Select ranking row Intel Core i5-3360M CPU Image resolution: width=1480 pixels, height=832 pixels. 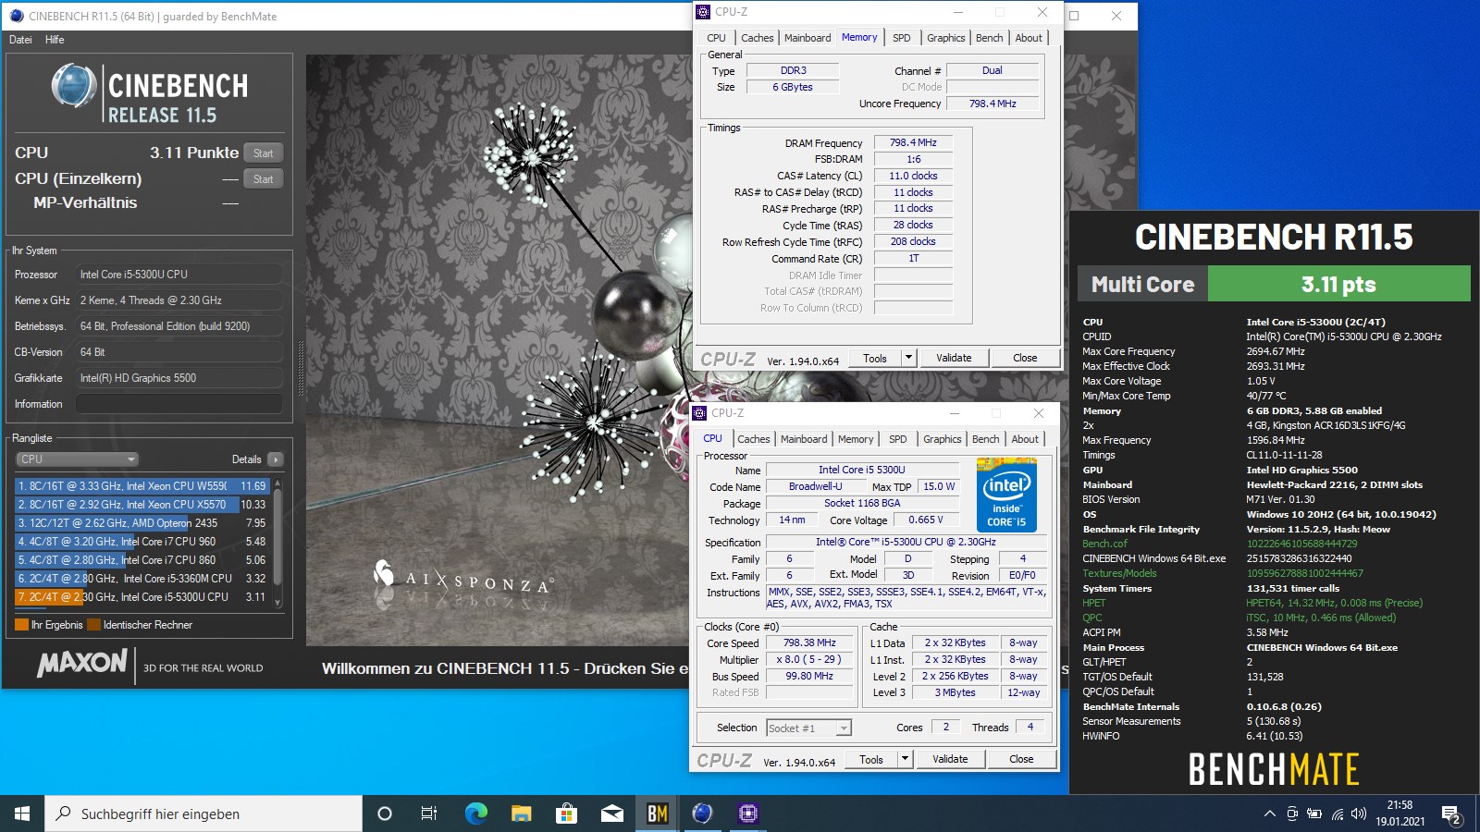click(142, 579)
